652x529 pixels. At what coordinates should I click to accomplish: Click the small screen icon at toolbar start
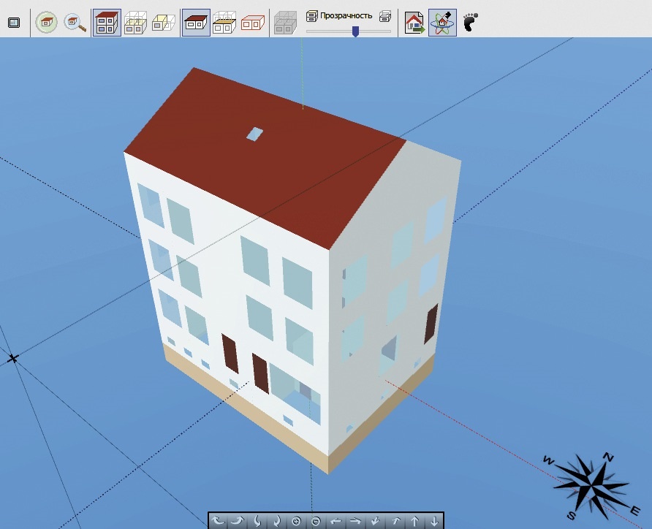point(14,23)
